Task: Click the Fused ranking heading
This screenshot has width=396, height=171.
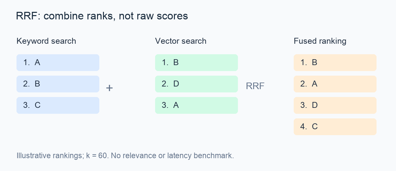Action: point(320,41)
